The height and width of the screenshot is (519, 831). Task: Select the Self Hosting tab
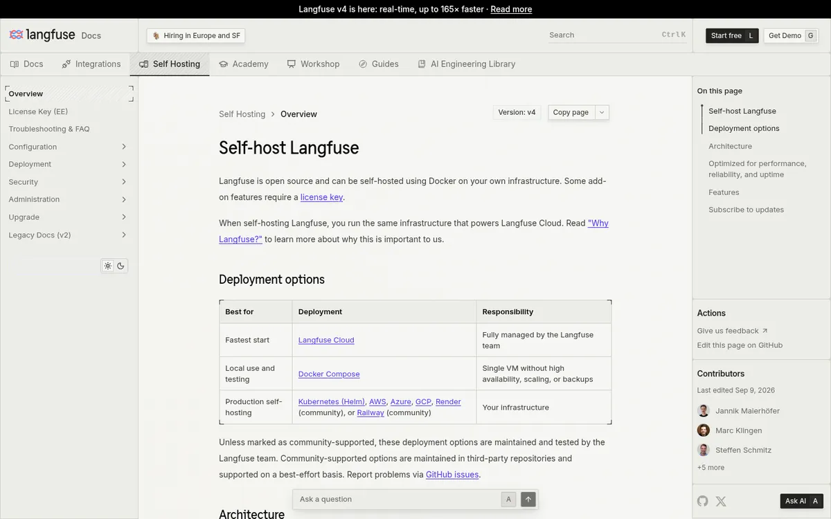click(x=170, y=64)
